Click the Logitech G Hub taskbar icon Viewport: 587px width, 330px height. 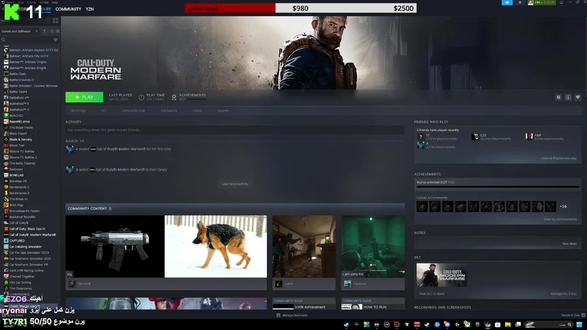click(x=457, y=324)
